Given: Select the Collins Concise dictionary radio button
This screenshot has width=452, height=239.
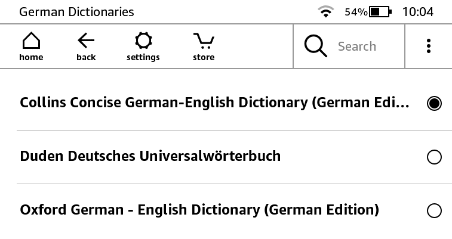Looking at the screenshot, I should (x=434, y=103).
